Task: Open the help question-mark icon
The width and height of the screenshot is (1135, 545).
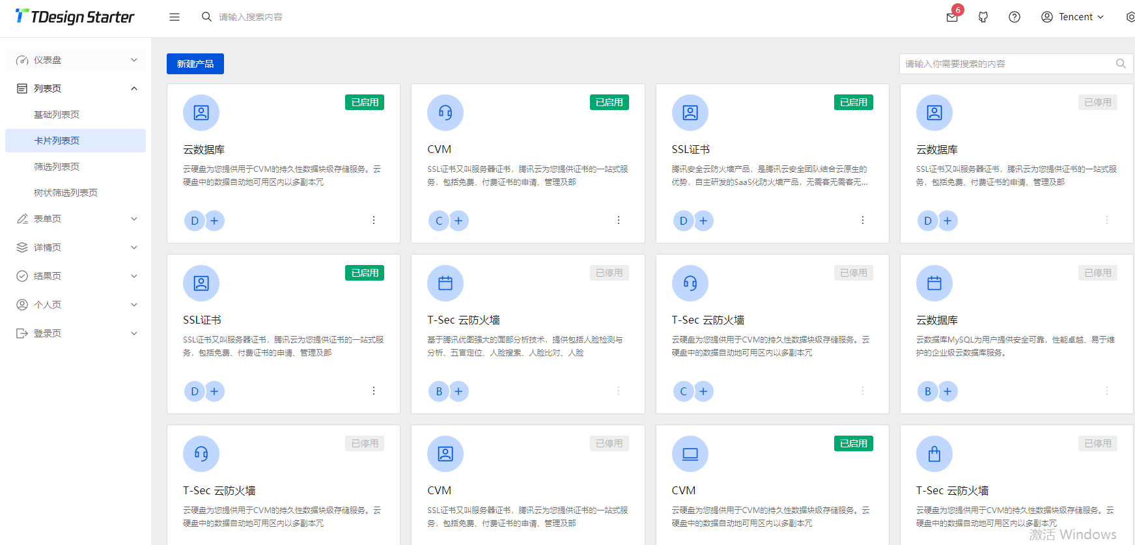Action: [x=1015, y=17]
